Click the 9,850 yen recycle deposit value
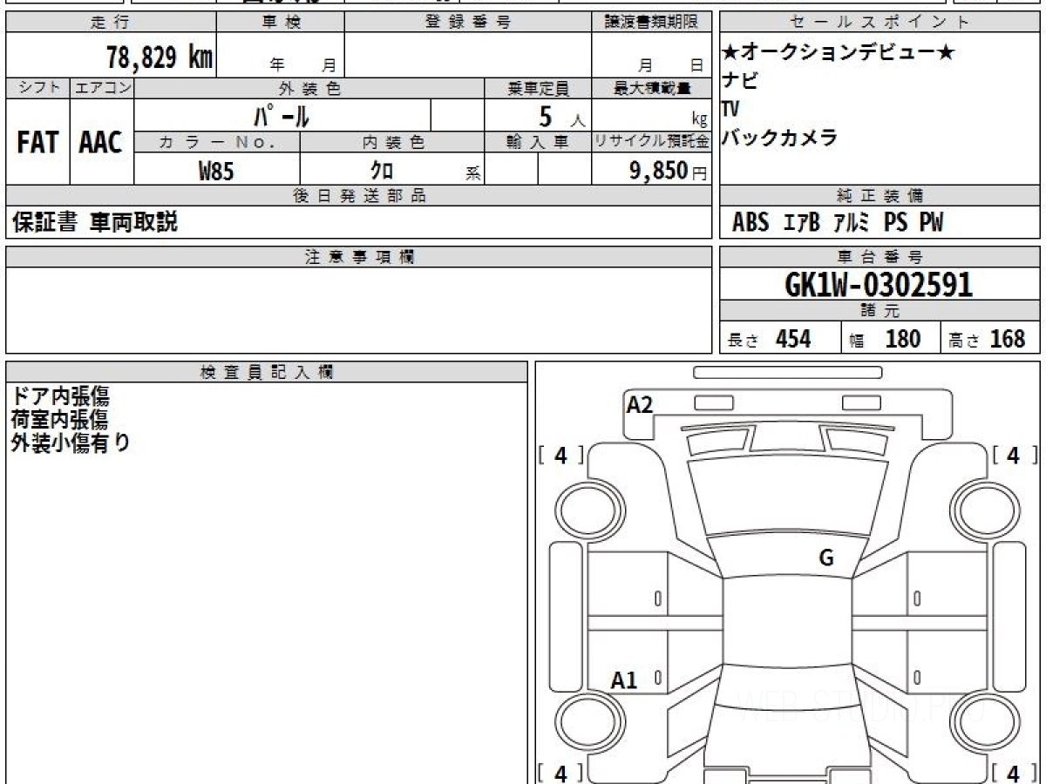Screen dimensions: 1046x784 coord(659,171)
